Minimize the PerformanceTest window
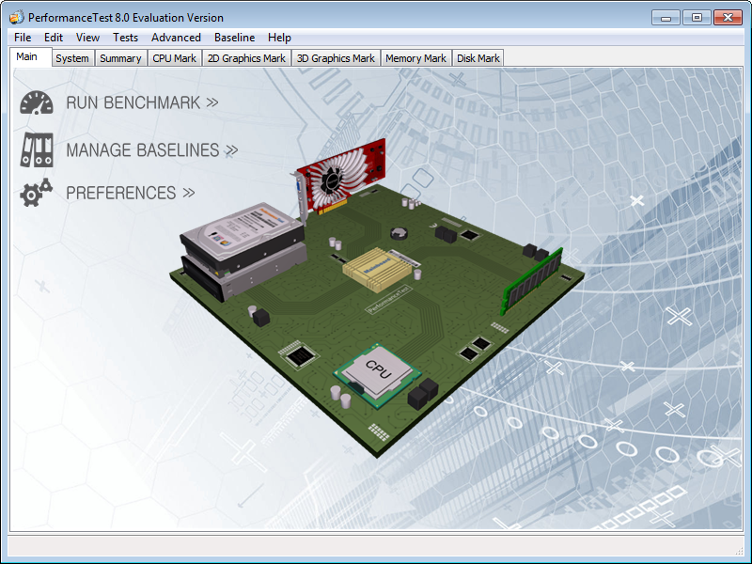 (666, 18)
